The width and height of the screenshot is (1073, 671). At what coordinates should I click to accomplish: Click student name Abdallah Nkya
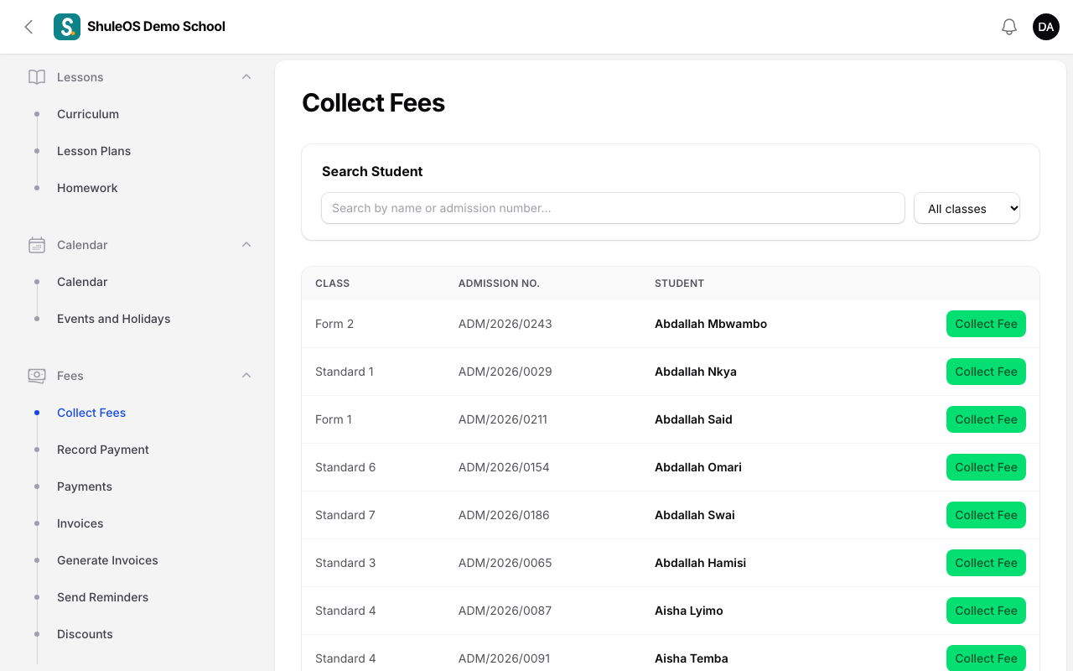(x=696, y=372)
